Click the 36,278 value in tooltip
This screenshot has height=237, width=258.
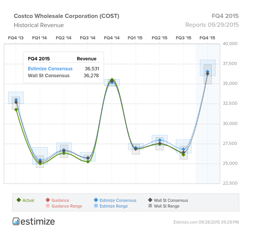pyautogui.click(x=91, y=76)
